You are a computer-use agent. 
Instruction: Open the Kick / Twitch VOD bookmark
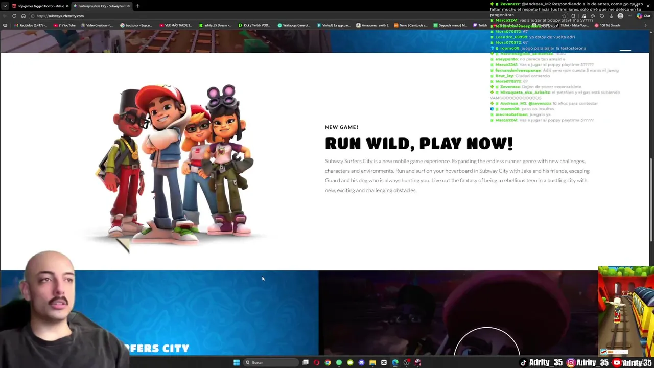coord(254,25)
